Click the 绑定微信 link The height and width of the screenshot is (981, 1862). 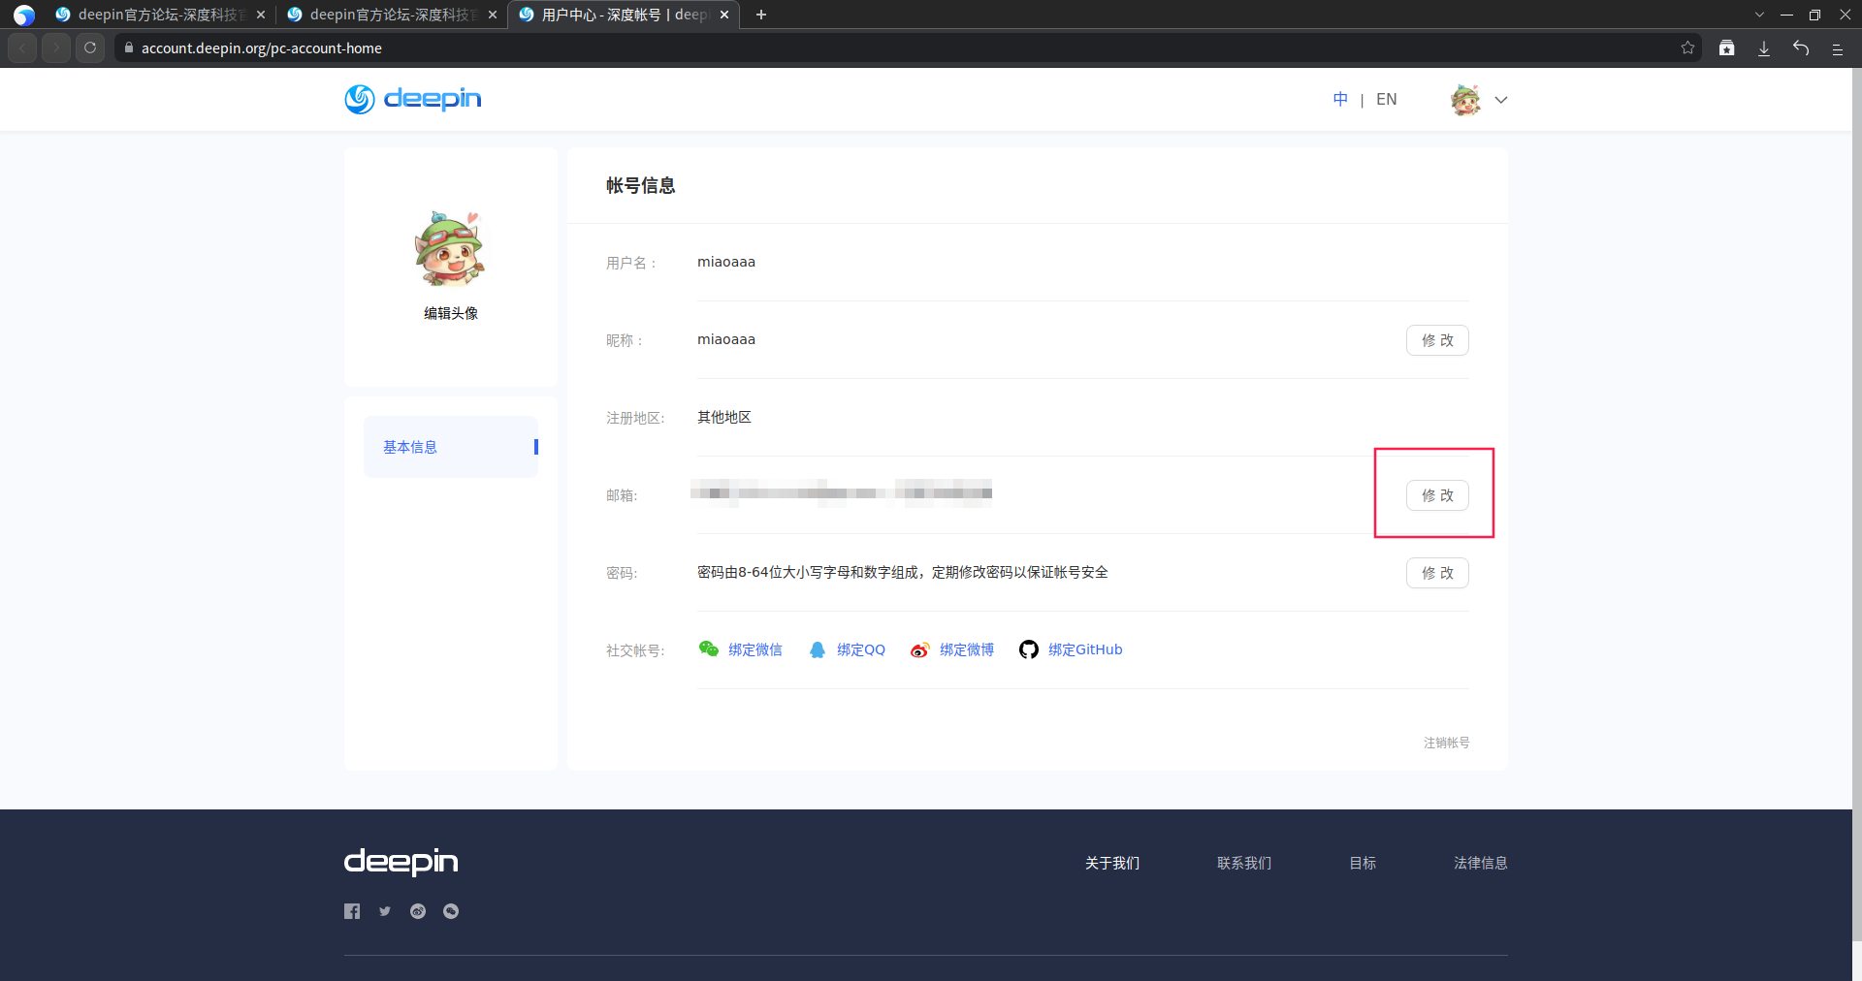755,649
